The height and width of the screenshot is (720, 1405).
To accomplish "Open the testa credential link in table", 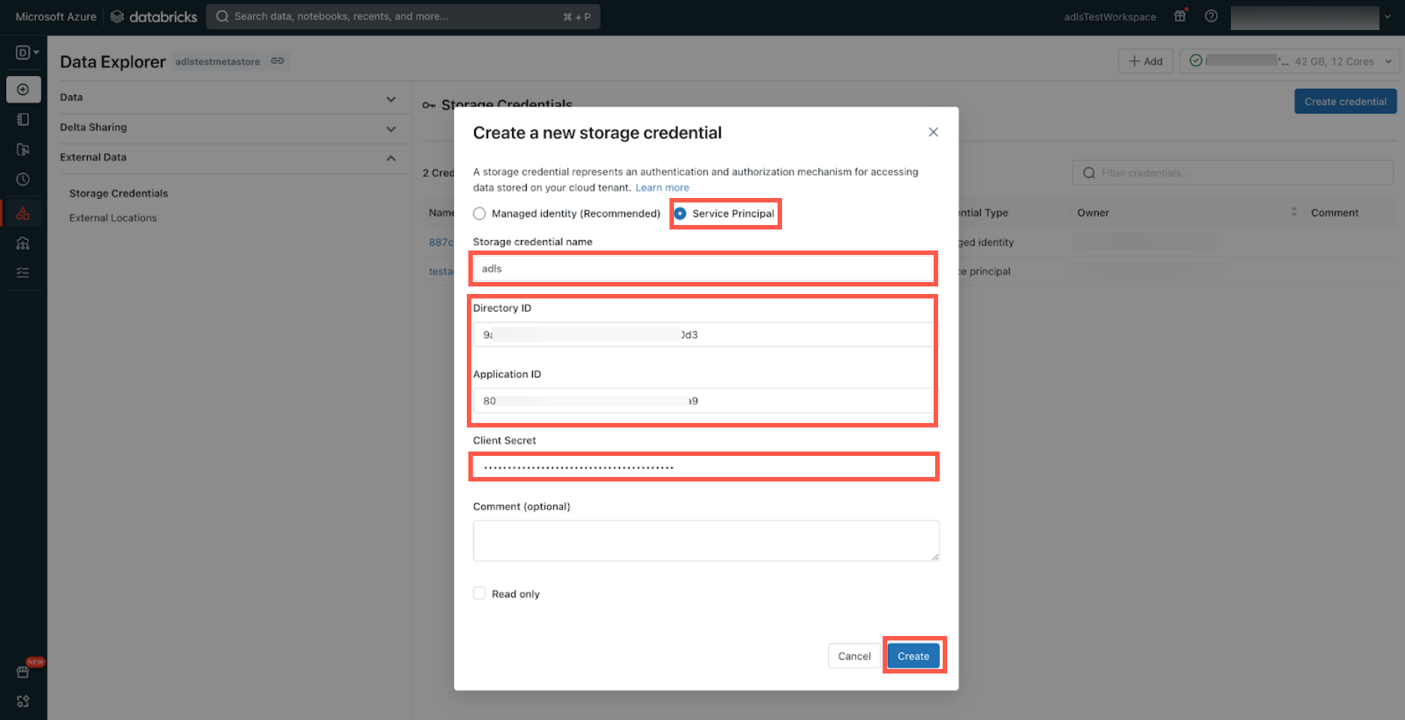I will (x=441, y=271).
